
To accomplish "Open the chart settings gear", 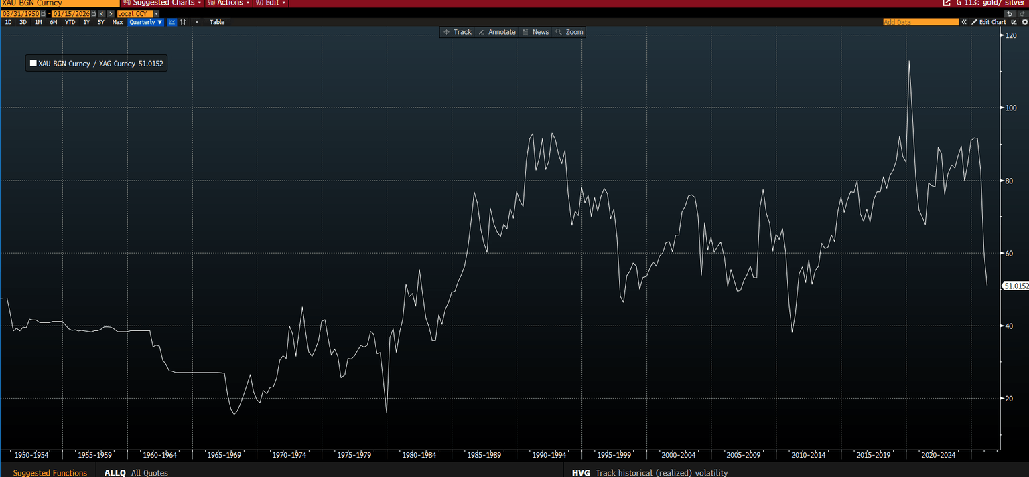I will click(x=1024, y=22).
